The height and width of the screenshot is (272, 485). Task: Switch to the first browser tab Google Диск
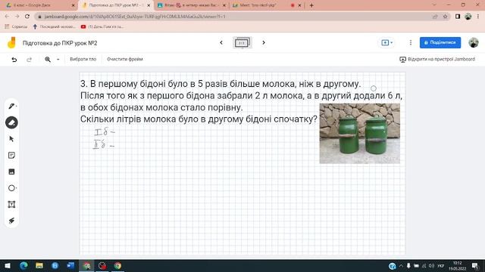[40, 5]
